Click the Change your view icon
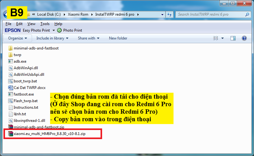This screenshot has width=254, height=156. 215,38
